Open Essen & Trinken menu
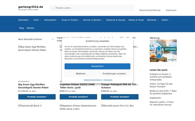The width and height of the screenshot is (195, 121). click(x=70, y=20)
